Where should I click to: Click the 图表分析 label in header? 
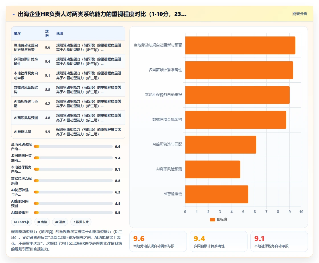tap(300, 14)
